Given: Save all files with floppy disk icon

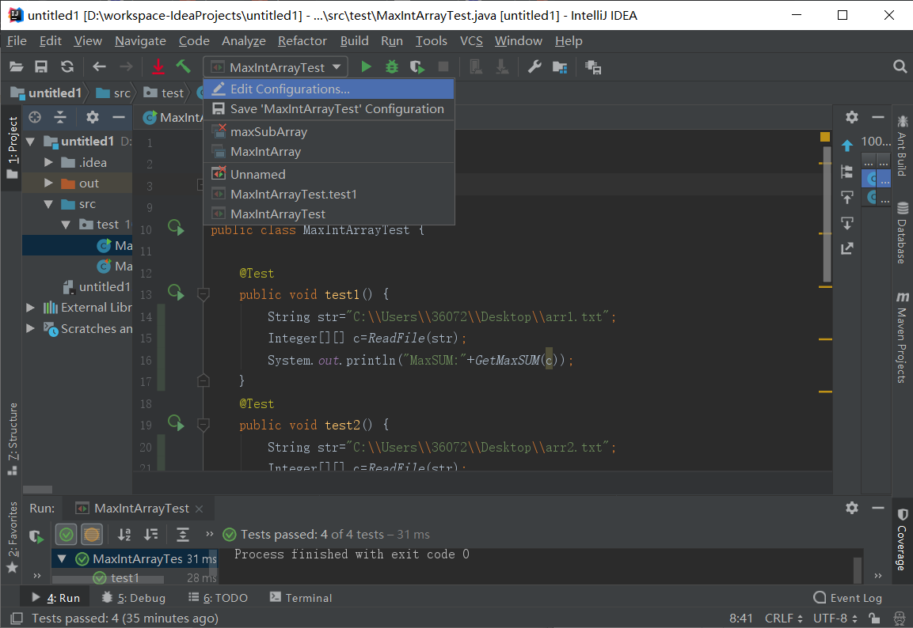Looking at the screenshot, I should 41,67.
